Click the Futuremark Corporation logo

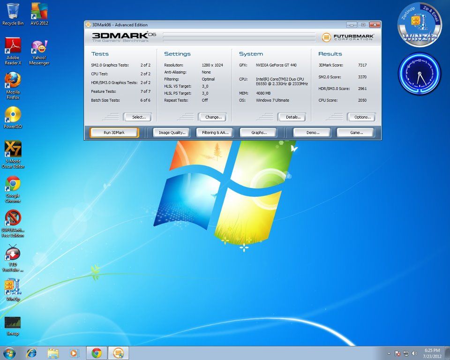pos(348,37)
